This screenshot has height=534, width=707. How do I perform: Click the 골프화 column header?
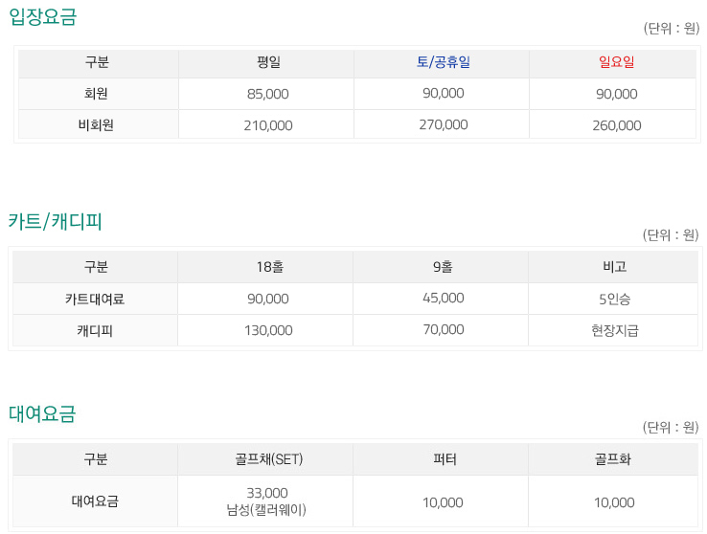613,459
